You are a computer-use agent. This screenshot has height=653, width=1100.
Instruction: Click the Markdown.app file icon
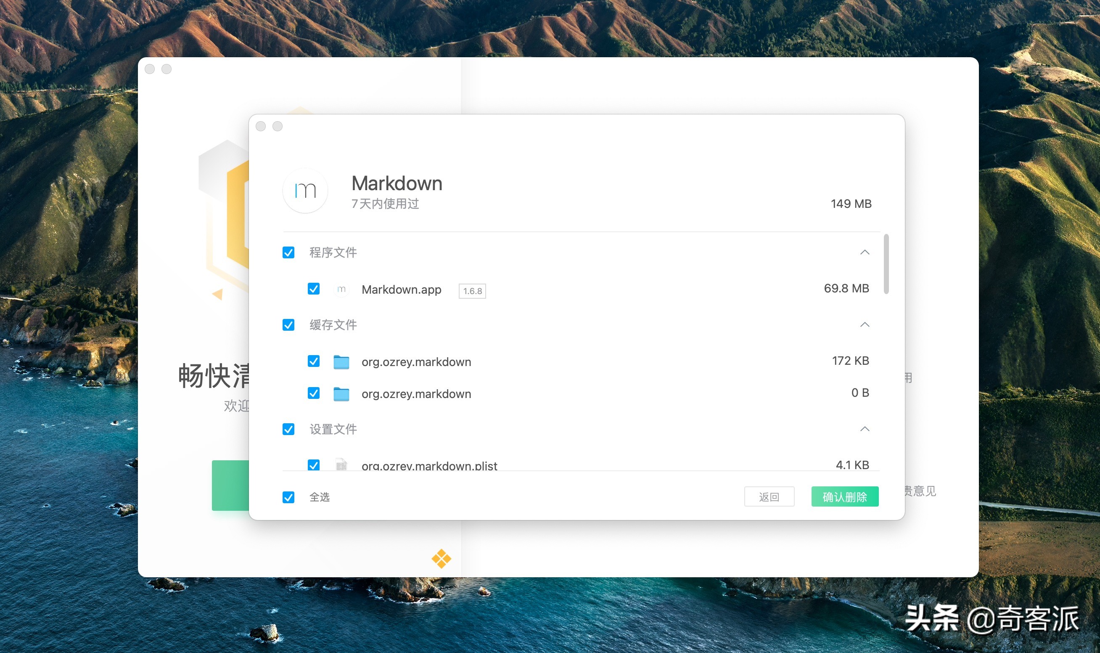tap(341, 289)
